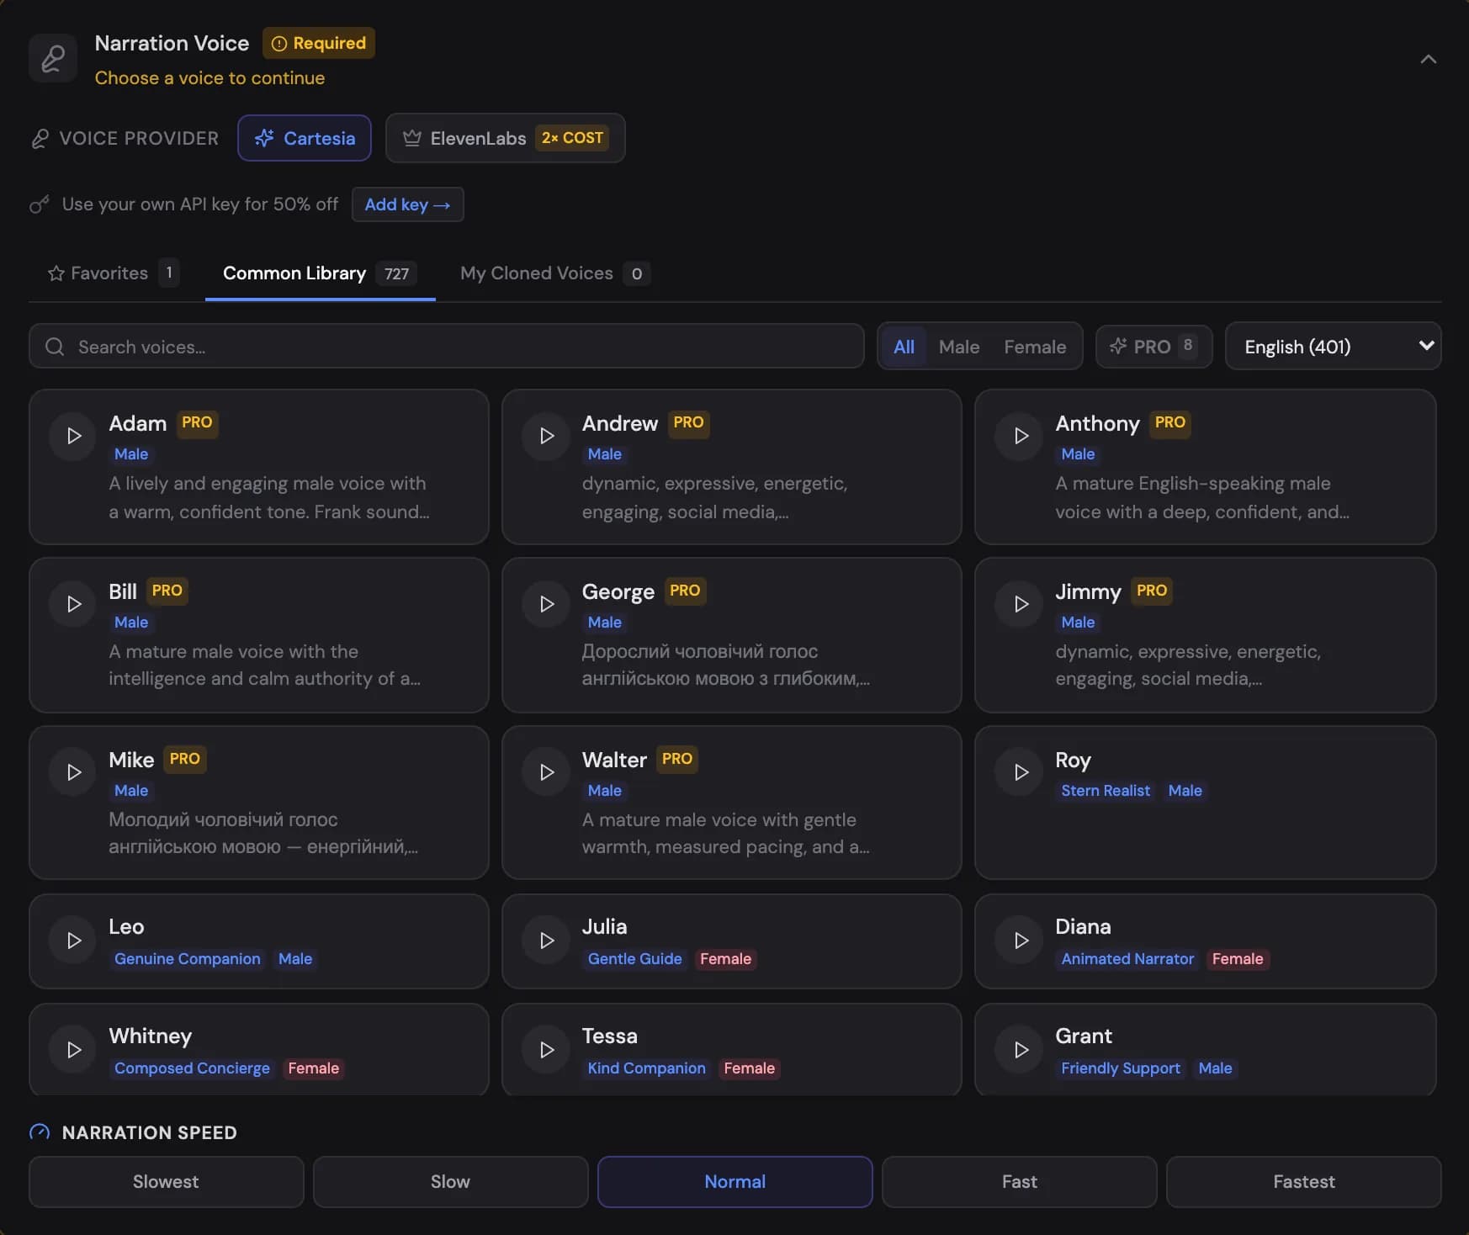1469x1235 pixels.
Task: Click the Gentle Guide tag on Julia
Action: 634,959
